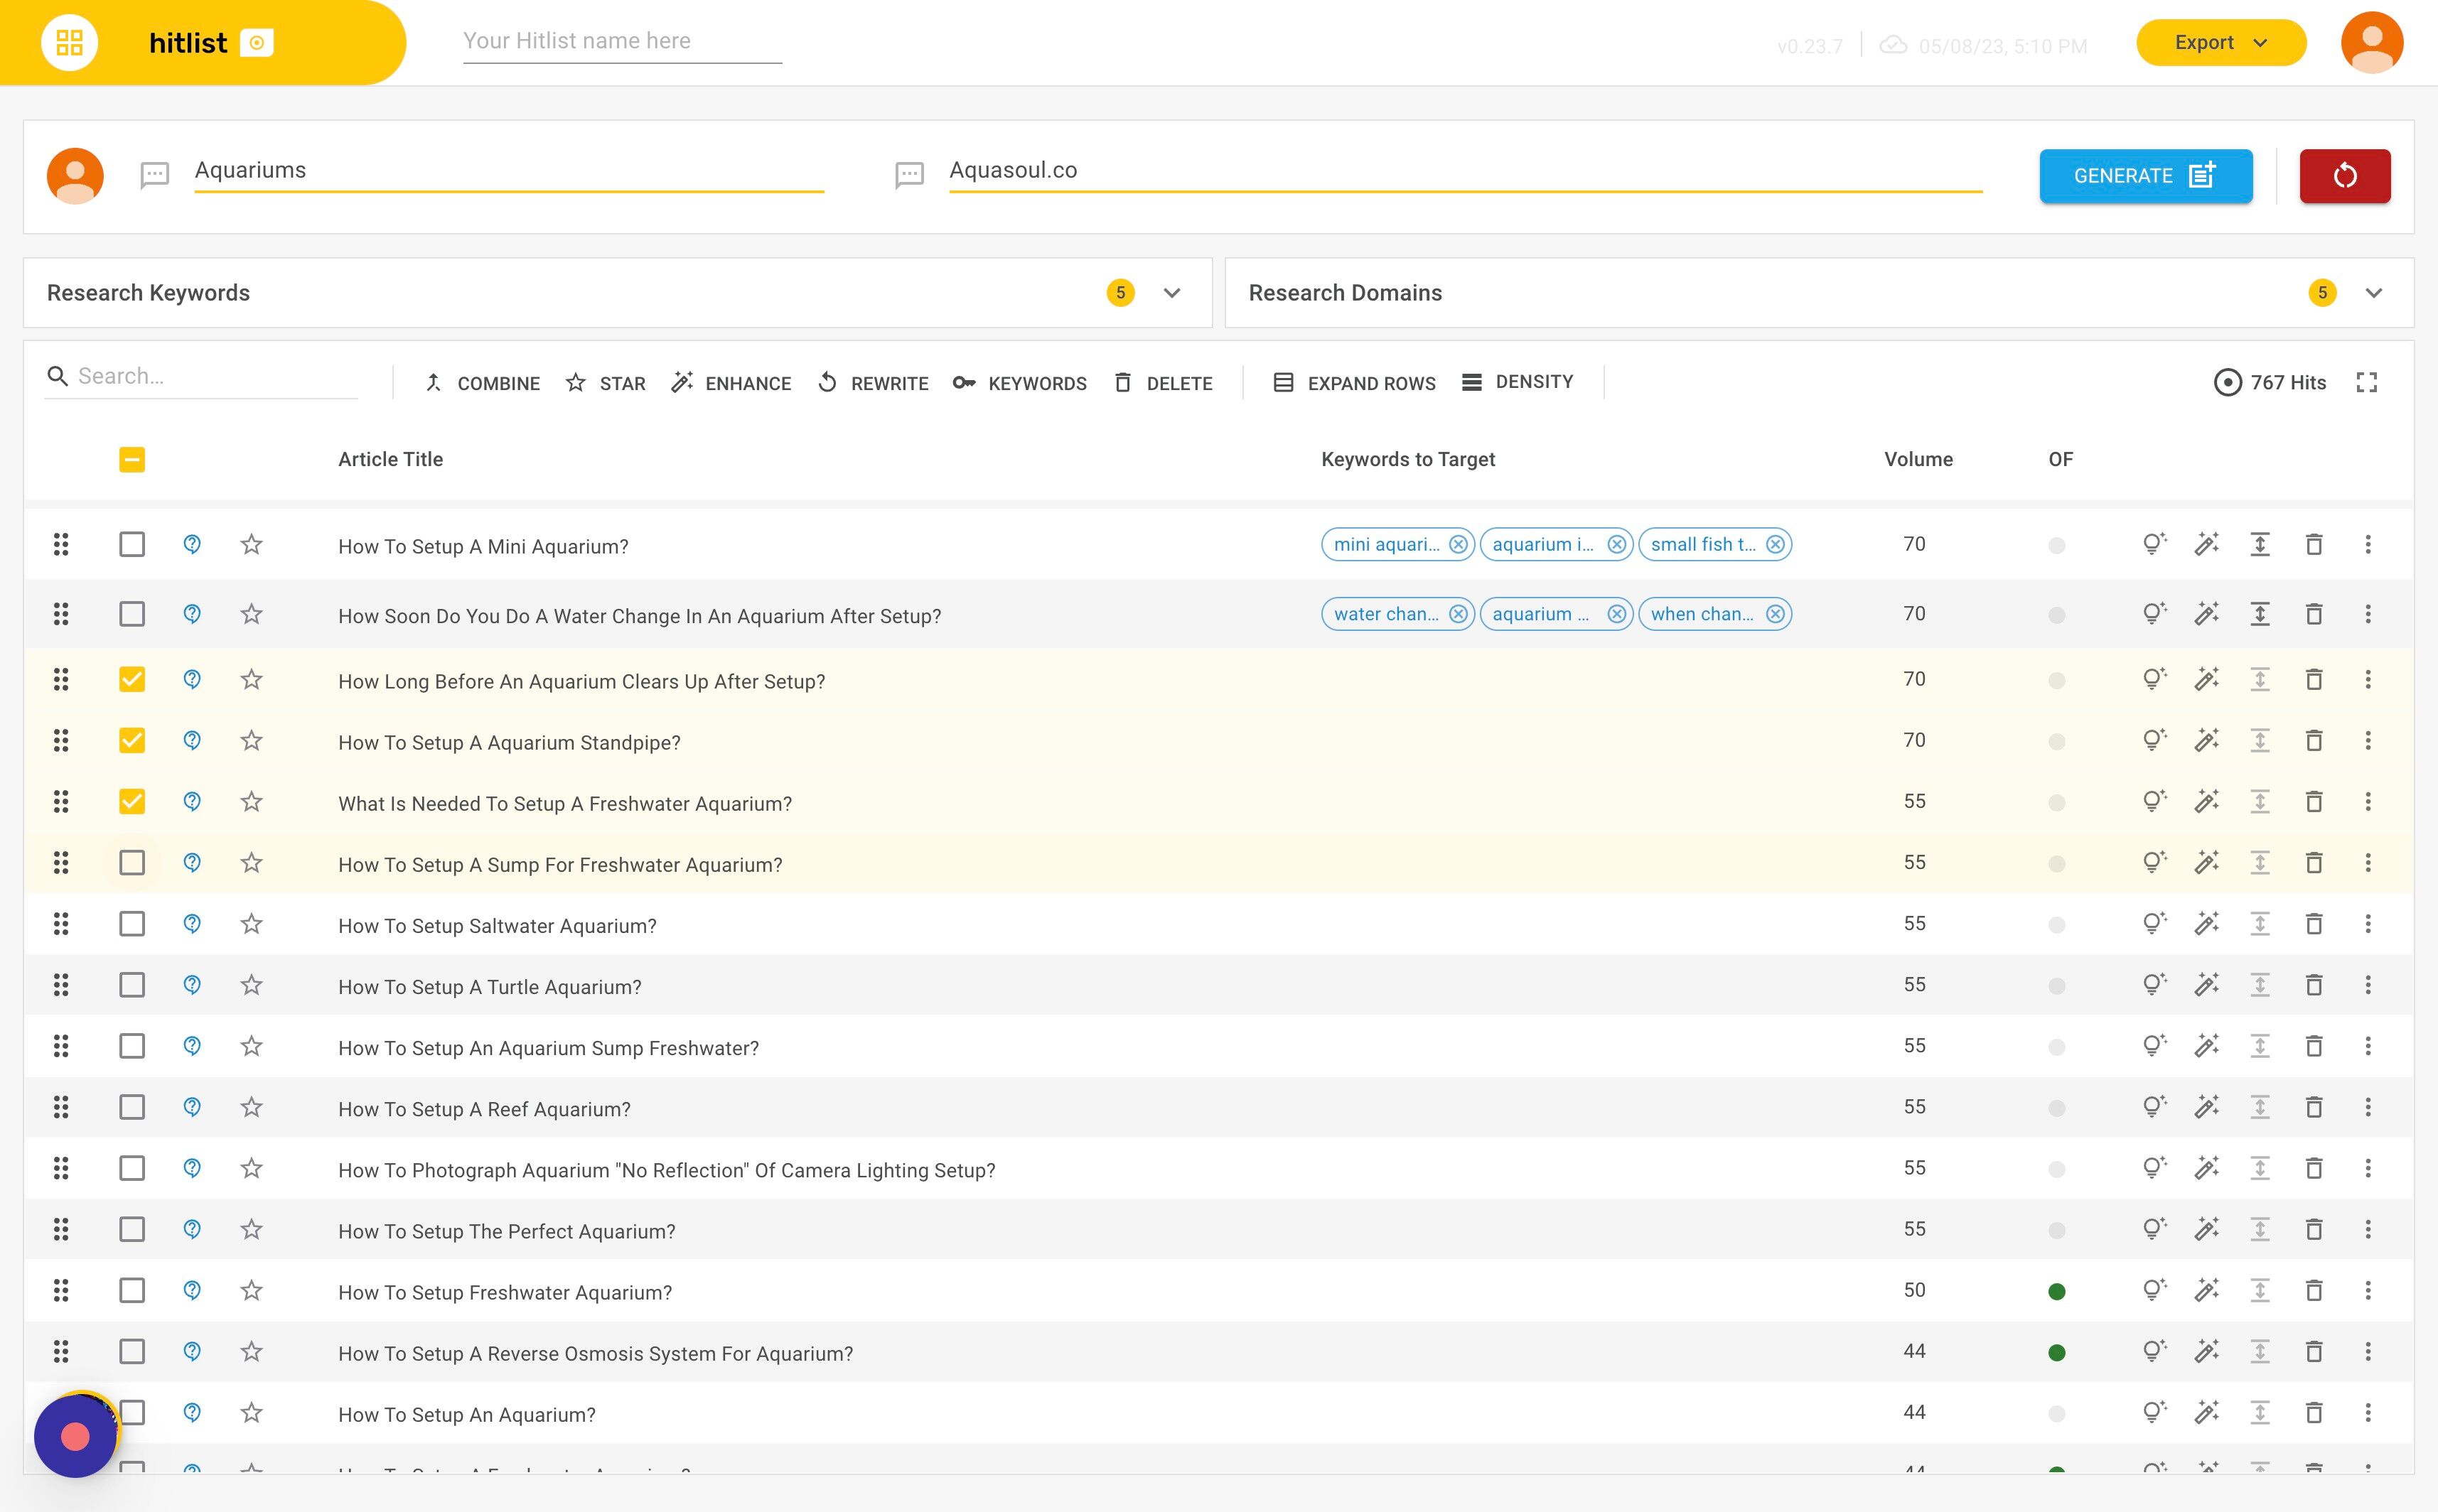Remove the 'mini aquari...' keyword chip
The image size is (2438, 1512).
(x=1459, y=544)
